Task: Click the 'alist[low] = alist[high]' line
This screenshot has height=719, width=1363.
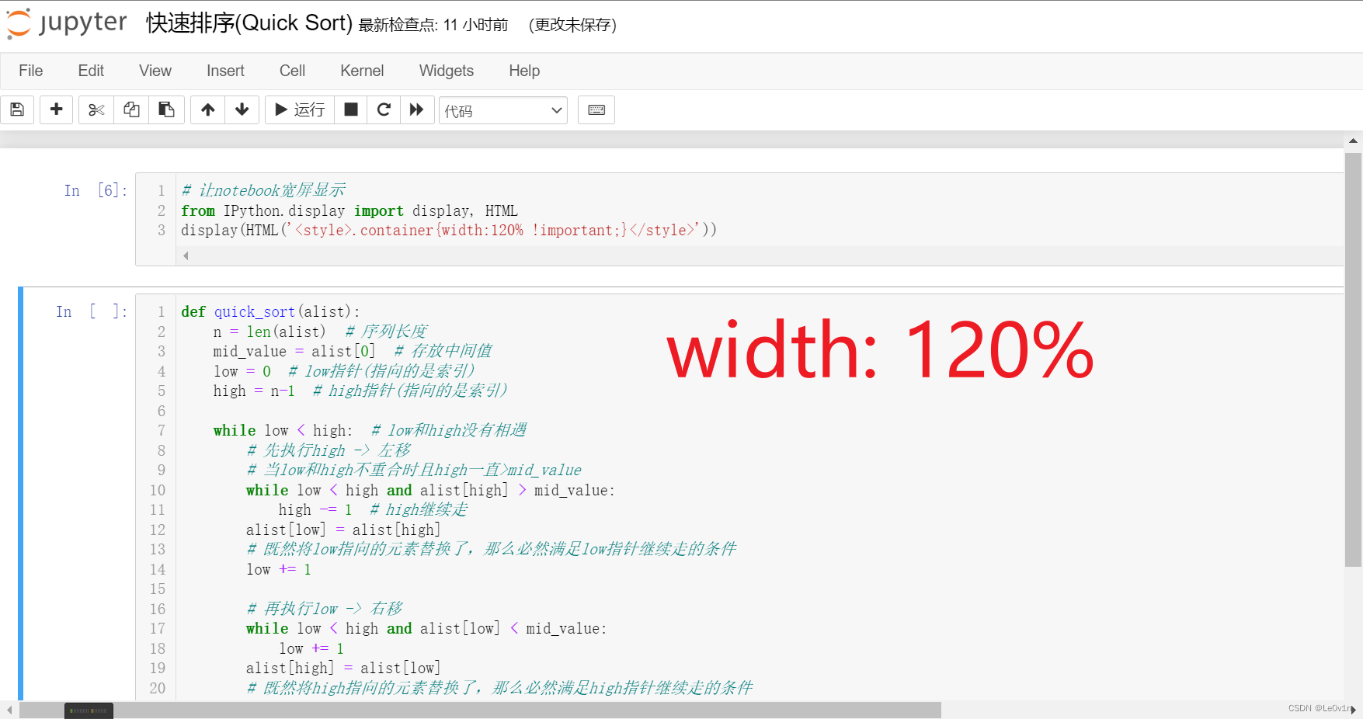Action: pyautogui.click(x=343, y=530)
